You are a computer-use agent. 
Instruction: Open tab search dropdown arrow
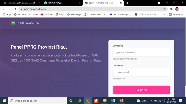pyautogui.click(x=159, y=3)
